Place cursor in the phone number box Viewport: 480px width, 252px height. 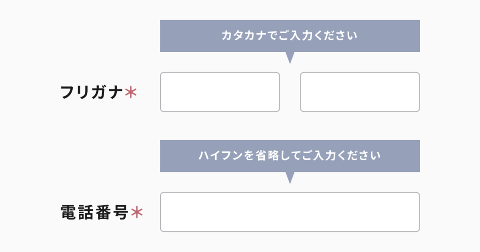(290, 212)
